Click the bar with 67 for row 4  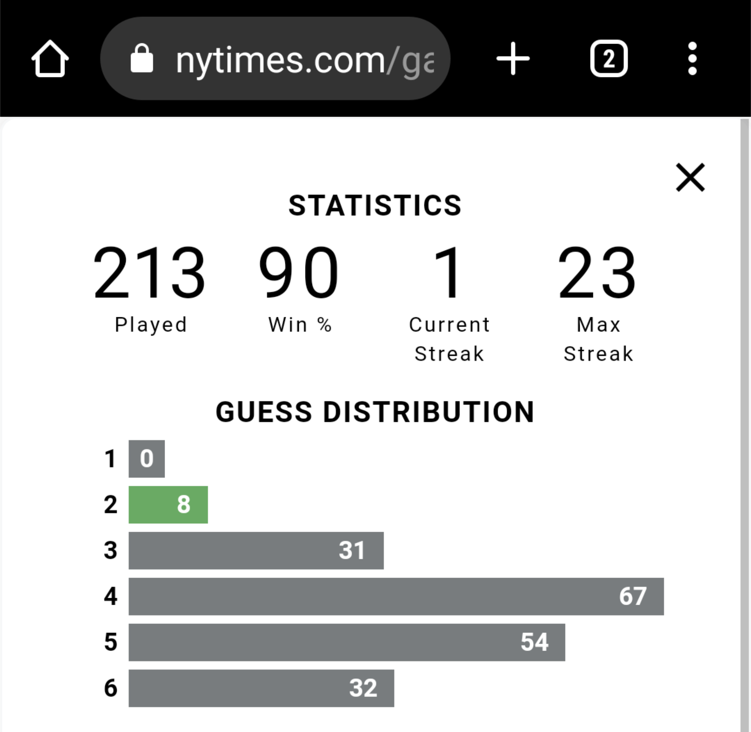(396, 596)
